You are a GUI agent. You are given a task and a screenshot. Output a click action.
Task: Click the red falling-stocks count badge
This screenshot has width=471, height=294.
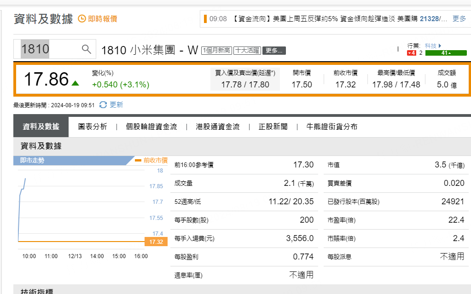tap(412, 53)
